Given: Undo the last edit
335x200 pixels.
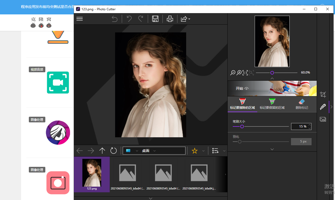Looking at the screenshot, I should point(129,19).
